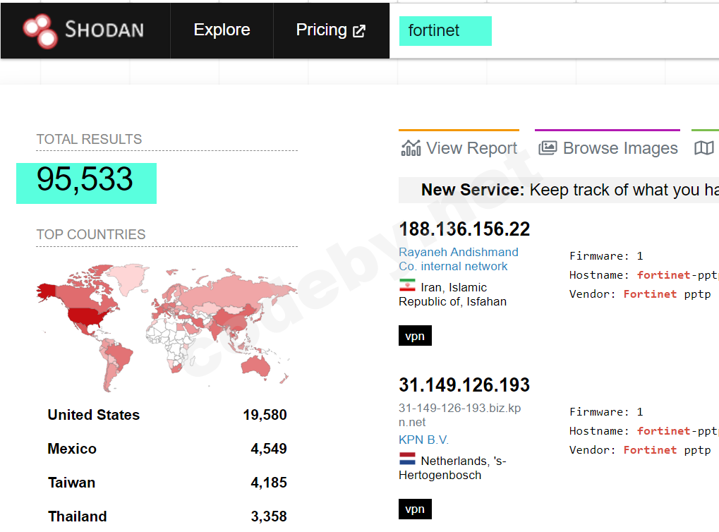
Task: Click the fortinet search input field
Action: tap(445, 31)
